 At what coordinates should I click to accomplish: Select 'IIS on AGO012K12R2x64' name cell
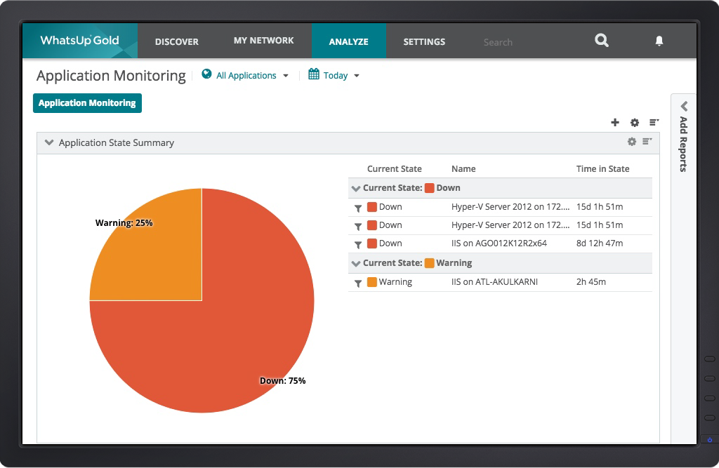[499, 243]
